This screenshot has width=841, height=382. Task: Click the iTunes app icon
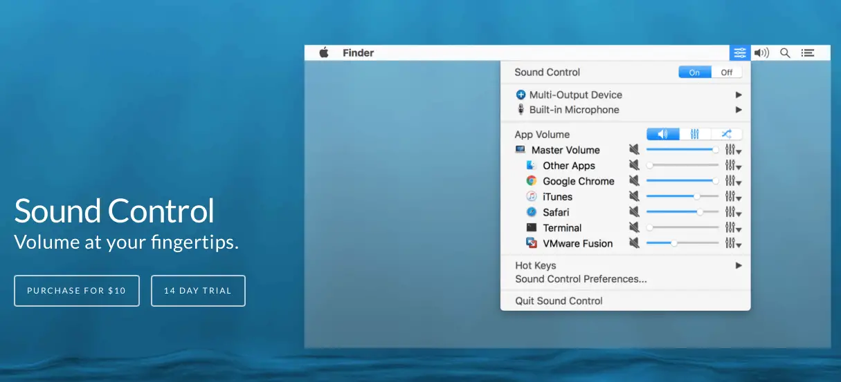(532, 197)
